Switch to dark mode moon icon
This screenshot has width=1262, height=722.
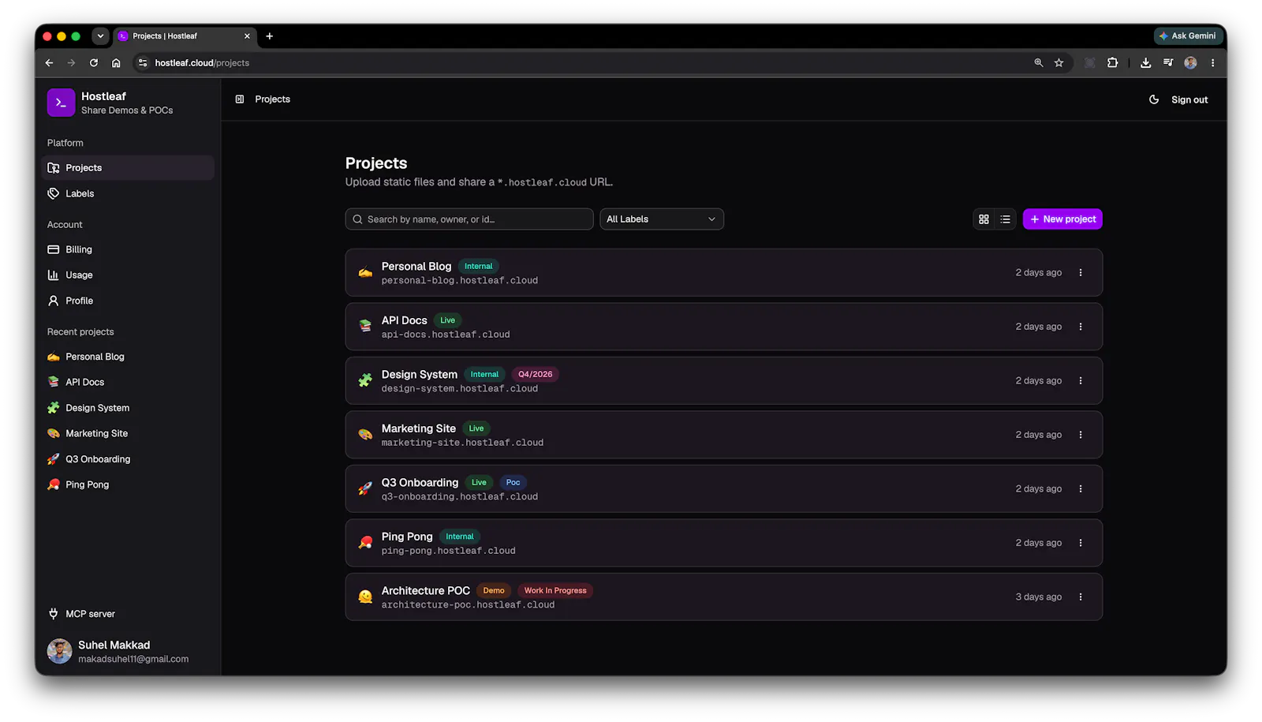point(1154,99)
